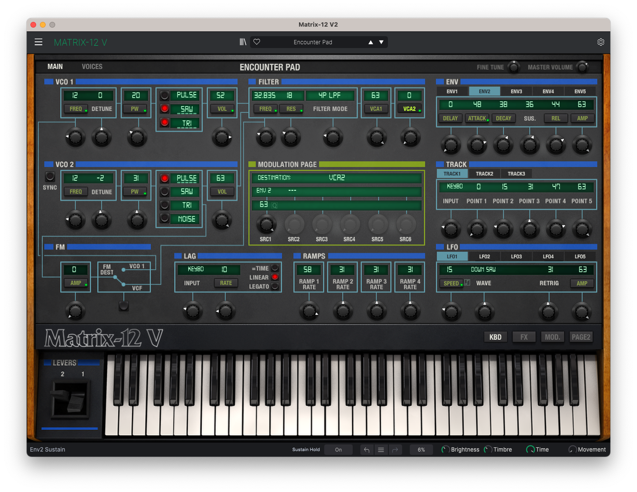Open the hamburger main menu
The height and width of the screenshot is (492, 637).
click(x=39, y=42)
